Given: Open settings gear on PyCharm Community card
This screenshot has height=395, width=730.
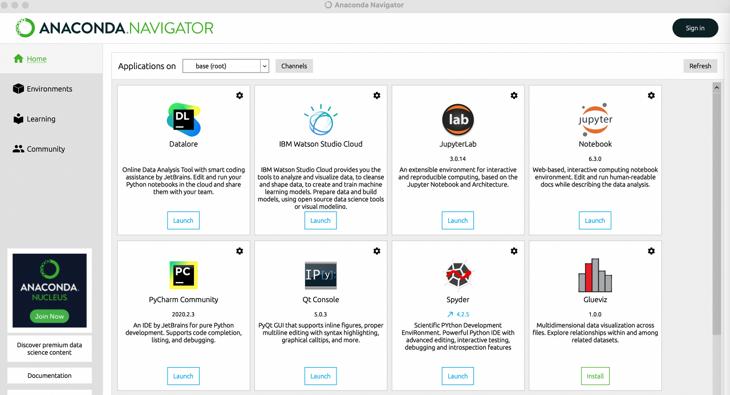Looking at the screenshot, I should [240, 251].
